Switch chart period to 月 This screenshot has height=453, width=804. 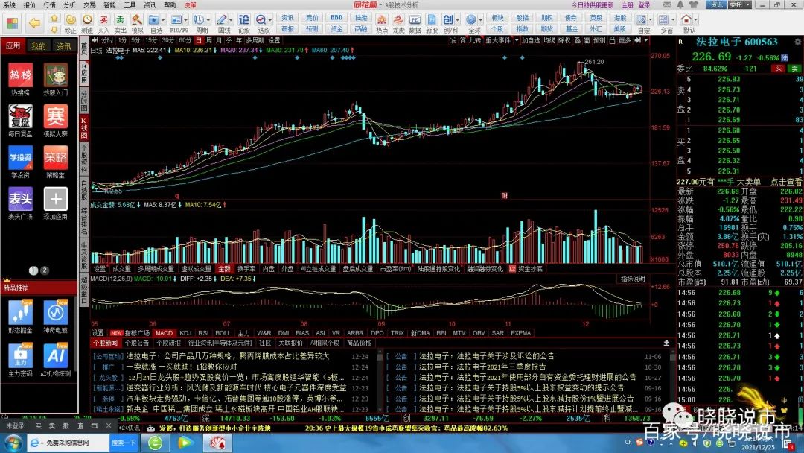click(219, 40)
